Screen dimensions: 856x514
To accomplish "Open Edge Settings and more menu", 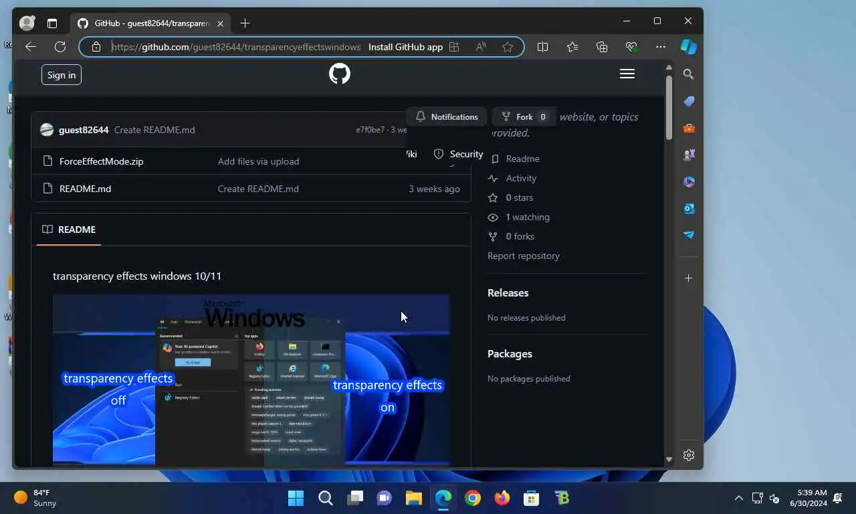I will [661, 47].
